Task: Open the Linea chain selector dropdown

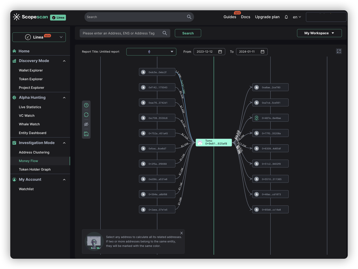Action: [x=39, y=37]
